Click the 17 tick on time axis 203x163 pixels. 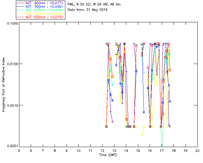point(162,150)
